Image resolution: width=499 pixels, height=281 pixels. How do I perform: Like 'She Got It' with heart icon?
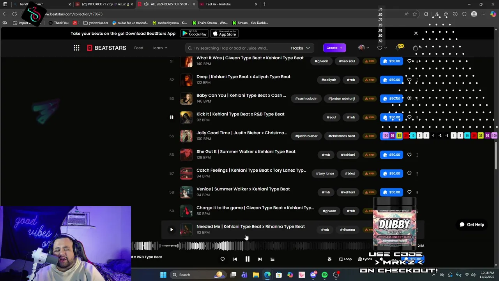coord(409,155)
